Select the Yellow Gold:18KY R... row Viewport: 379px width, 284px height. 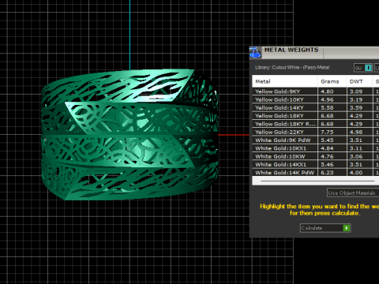(316, 124)
